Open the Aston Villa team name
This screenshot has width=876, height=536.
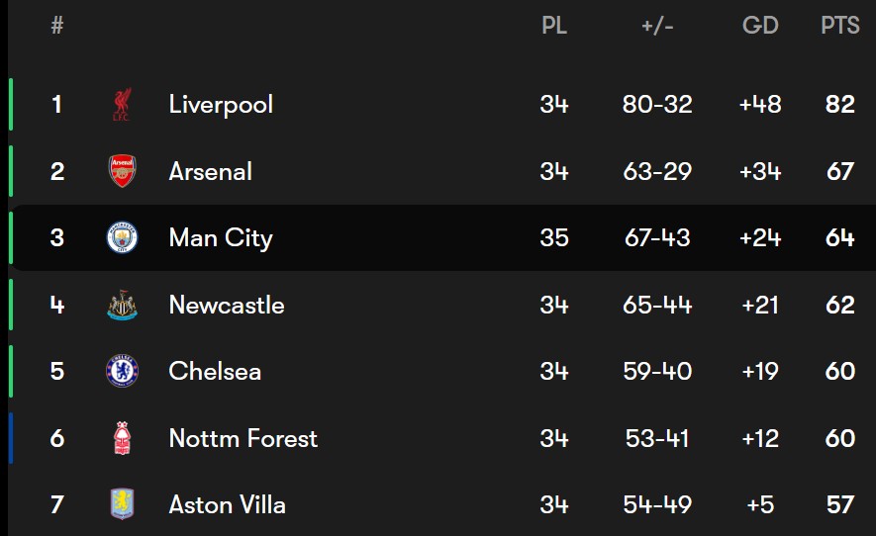[x=228, y=504]
